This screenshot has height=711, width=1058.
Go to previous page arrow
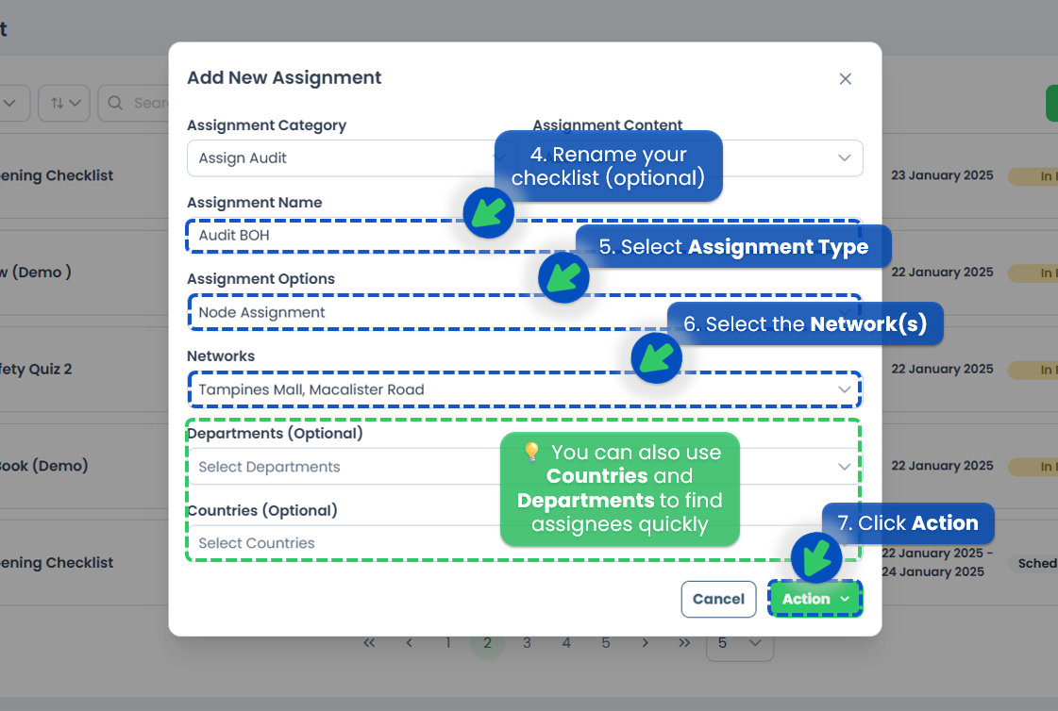(x=409, y=643)
